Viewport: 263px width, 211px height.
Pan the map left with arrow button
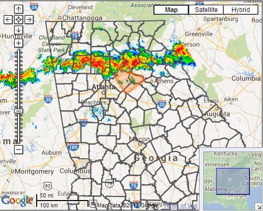tap(8, 19)
